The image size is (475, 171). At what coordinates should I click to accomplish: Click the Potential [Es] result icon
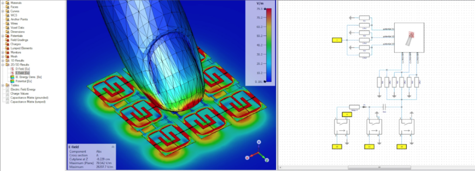(12, 81)
